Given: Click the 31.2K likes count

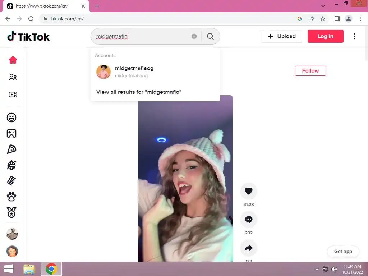Looking at the screenshot, I should [249, 204].
